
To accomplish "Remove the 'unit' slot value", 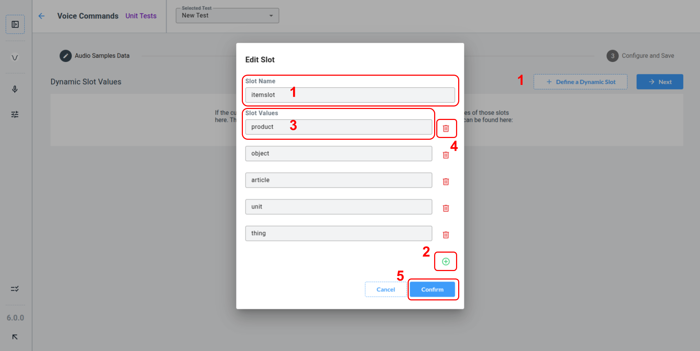I will tap(446, 208).
